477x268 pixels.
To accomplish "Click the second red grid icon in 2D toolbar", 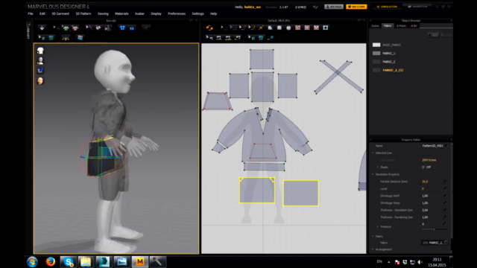I will [x=307, y=28].
